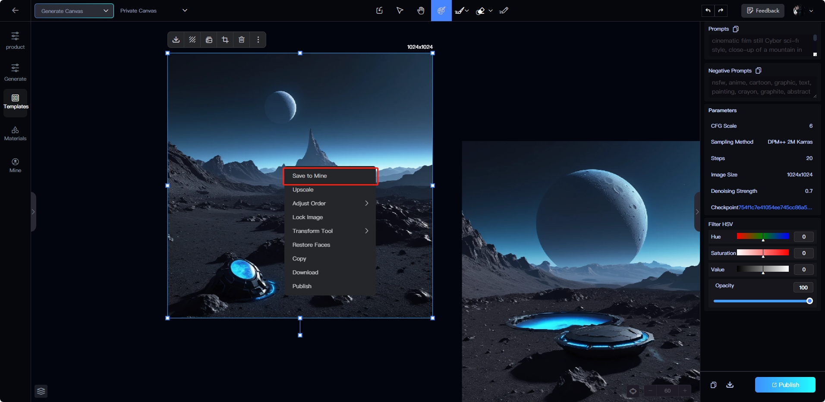The image size is (825, 402).
Task: Click the three-dot more options icon
Action: [258, 40]
